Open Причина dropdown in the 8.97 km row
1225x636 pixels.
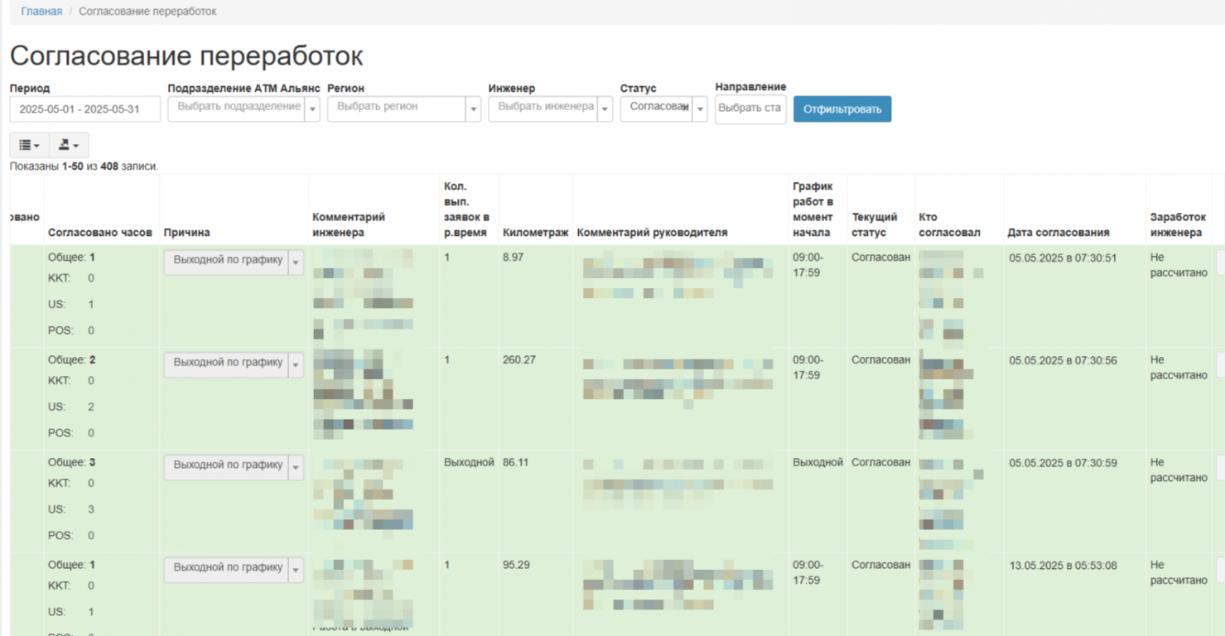(296, 262)
